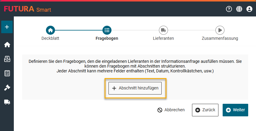Open the envelope with dollar sign icon

(7, 59)
